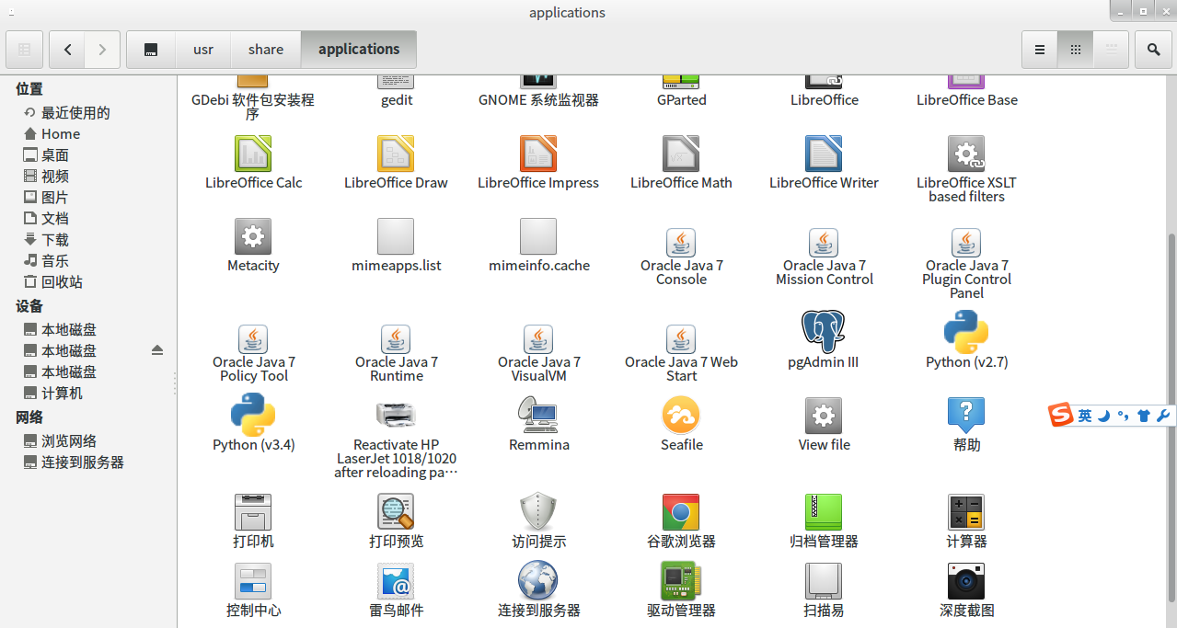This screenshot has width=1177, height=628.
Task: Select the 访问提示 shield icon
Action: click(x=538, y=512)
